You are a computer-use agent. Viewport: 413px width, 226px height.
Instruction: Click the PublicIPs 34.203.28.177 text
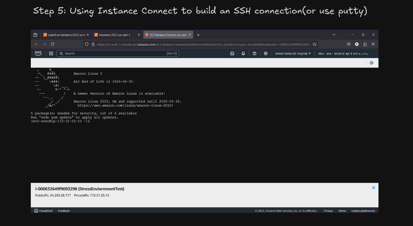53,195
